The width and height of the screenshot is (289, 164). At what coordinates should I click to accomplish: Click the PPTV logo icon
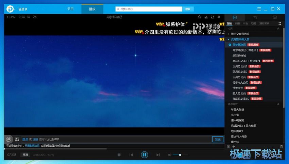[x=10, y=9]
